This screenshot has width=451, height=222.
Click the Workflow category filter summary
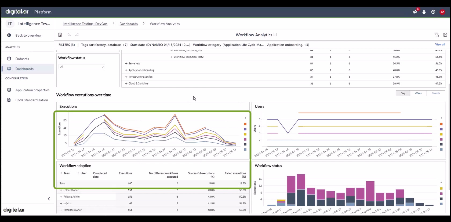coord(251,45)
